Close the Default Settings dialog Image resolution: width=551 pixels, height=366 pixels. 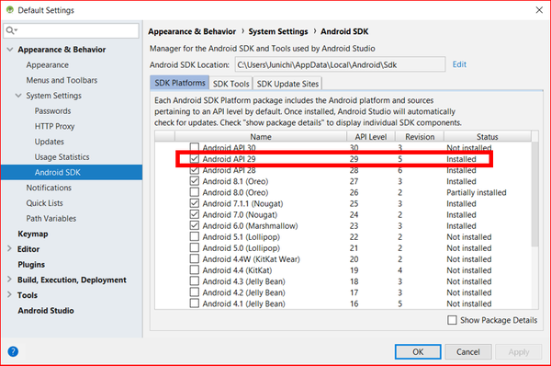tap(539, 10)
